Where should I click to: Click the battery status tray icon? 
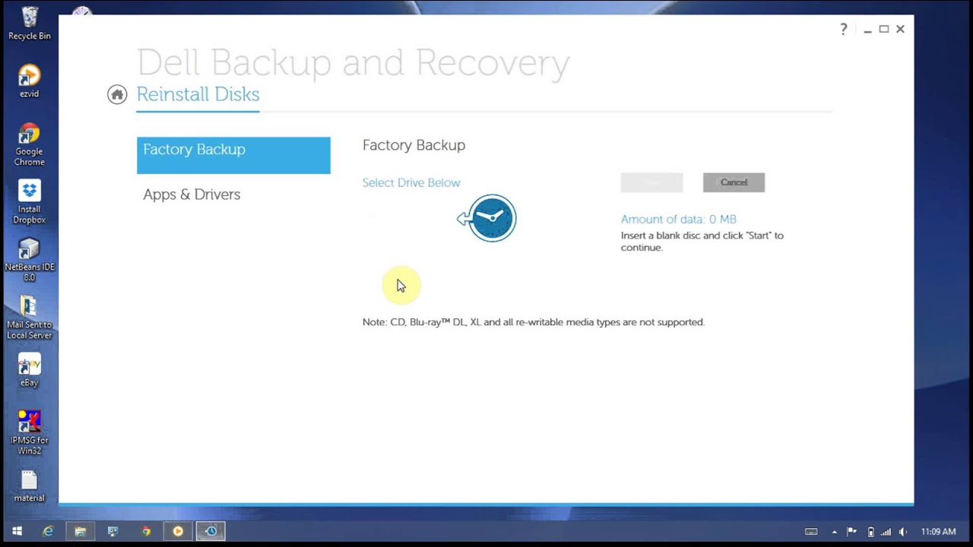click(x=870, y=532)
